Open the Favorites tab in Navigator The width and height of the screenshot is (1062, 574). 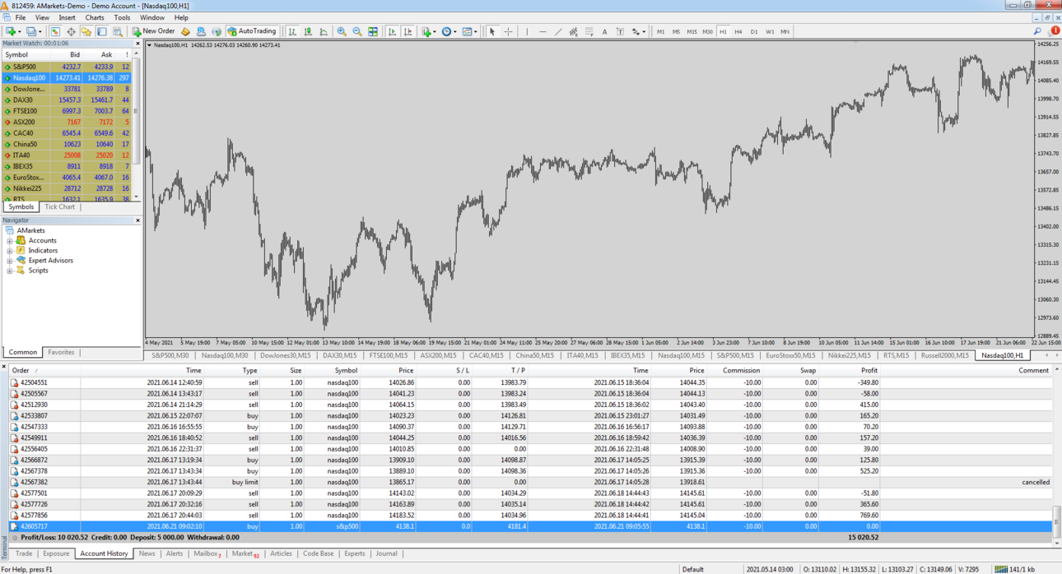point(61,352)
